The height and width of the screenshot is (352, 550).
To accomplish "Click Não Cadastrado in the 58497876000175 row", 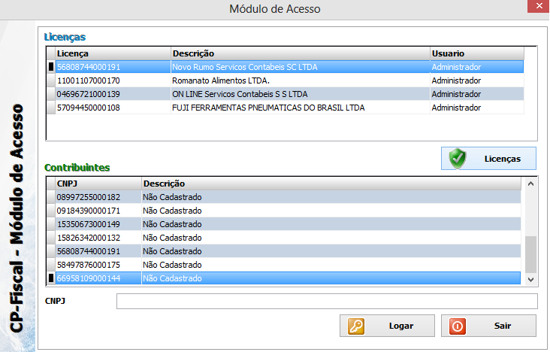I will click(x=172, y=265).
